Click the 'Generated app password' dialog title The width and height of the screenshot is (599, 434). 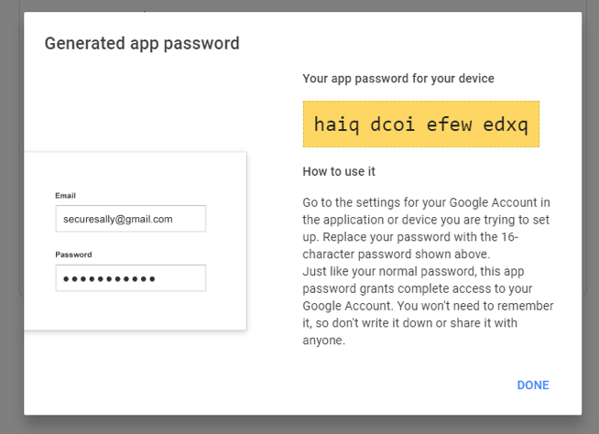[142, 43]
